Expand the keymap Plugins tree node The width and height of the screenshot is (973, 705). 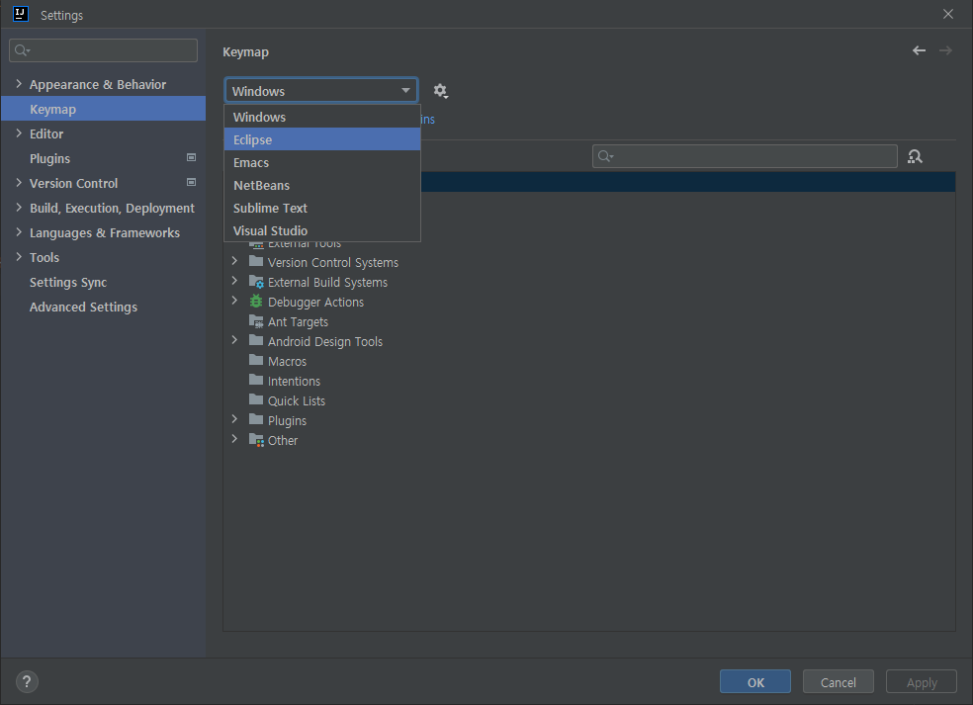click(x=234, y=419)
